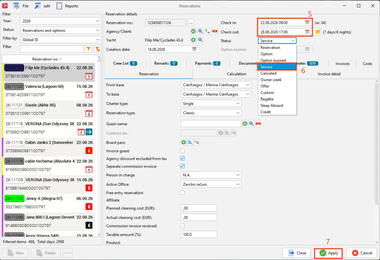Add yacht using green plus icon
380x260 pixels.
[x=193, y=40]
